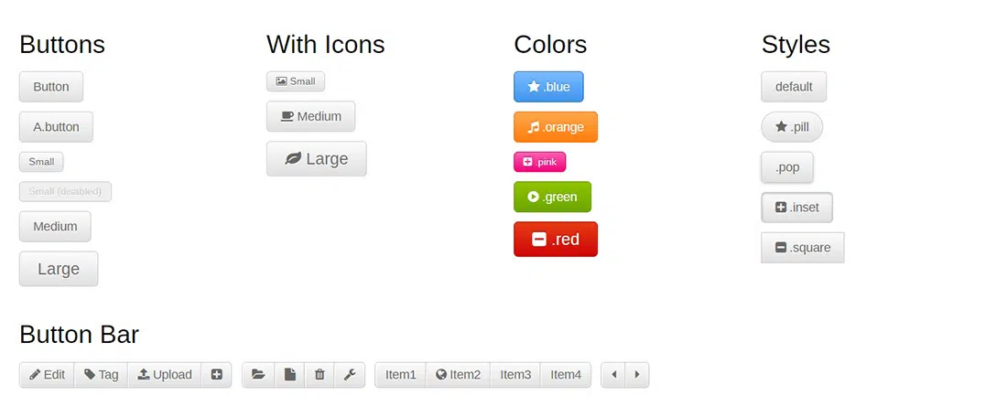Click the large red button

556,240
